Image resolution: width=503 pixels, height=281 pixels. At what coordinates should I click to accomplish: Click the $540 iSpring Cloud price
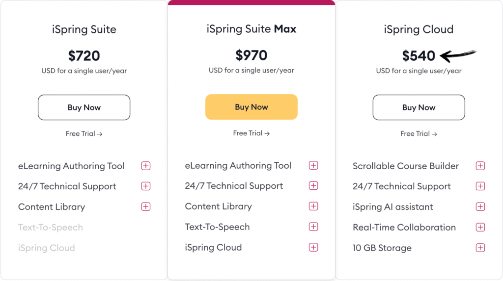click(419, 56)
